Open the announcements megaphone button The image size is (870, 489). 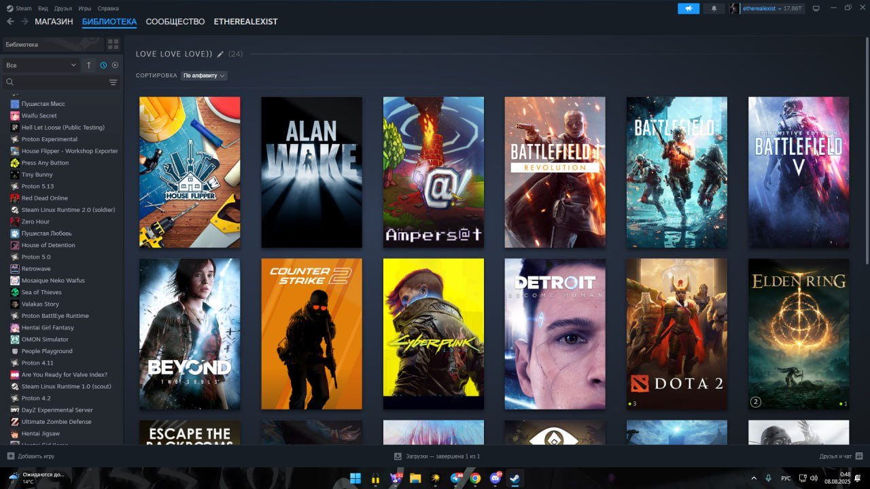click(x=689, y=8)
